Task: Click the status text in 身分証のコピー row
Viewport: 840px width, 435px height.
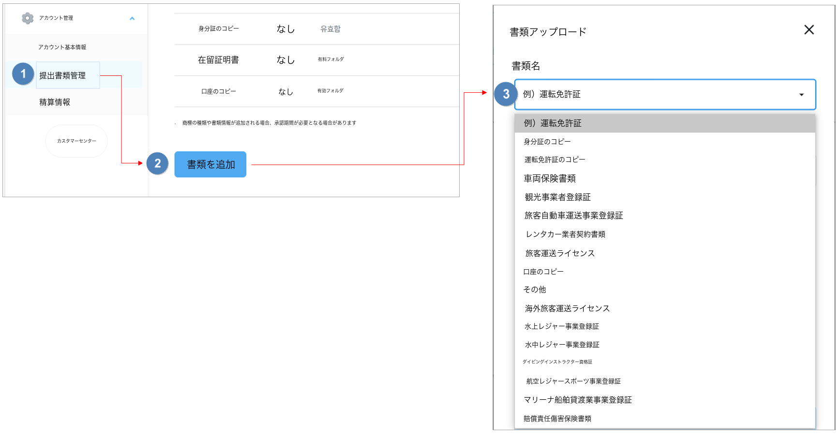Action: [330, 29]
